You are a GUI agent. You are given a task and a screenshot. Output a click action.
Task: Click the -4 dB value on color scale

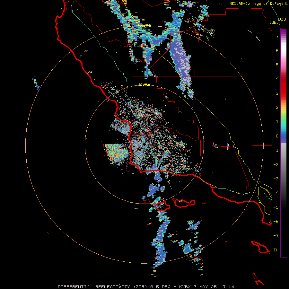[276, 193]
